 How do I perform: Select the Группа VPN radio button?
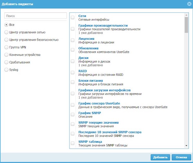[x=6, y=47]
